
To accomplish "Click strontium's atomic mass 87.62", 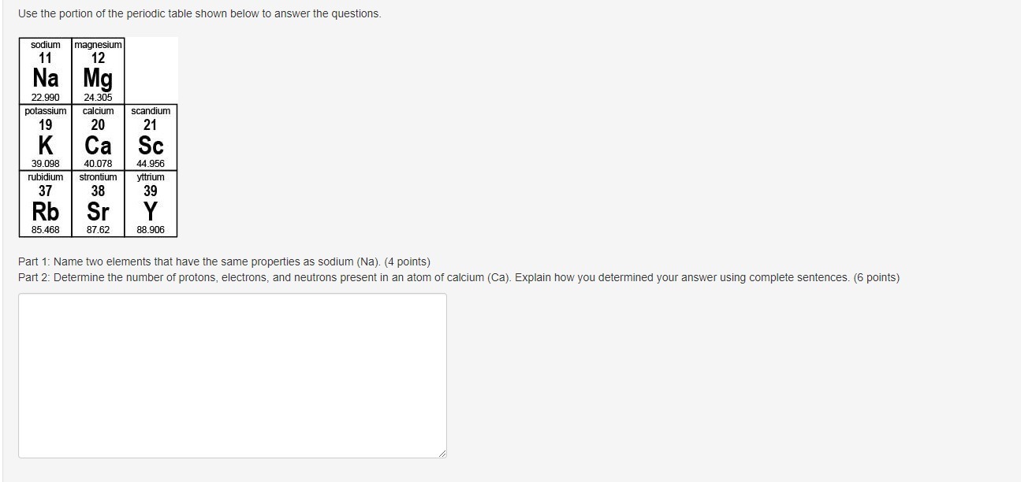I will coord(98,230).
